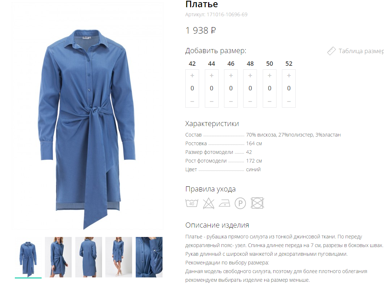Screen dimensions: 384x285
Task: Click the iron care icon
Action: pos(224,203)
